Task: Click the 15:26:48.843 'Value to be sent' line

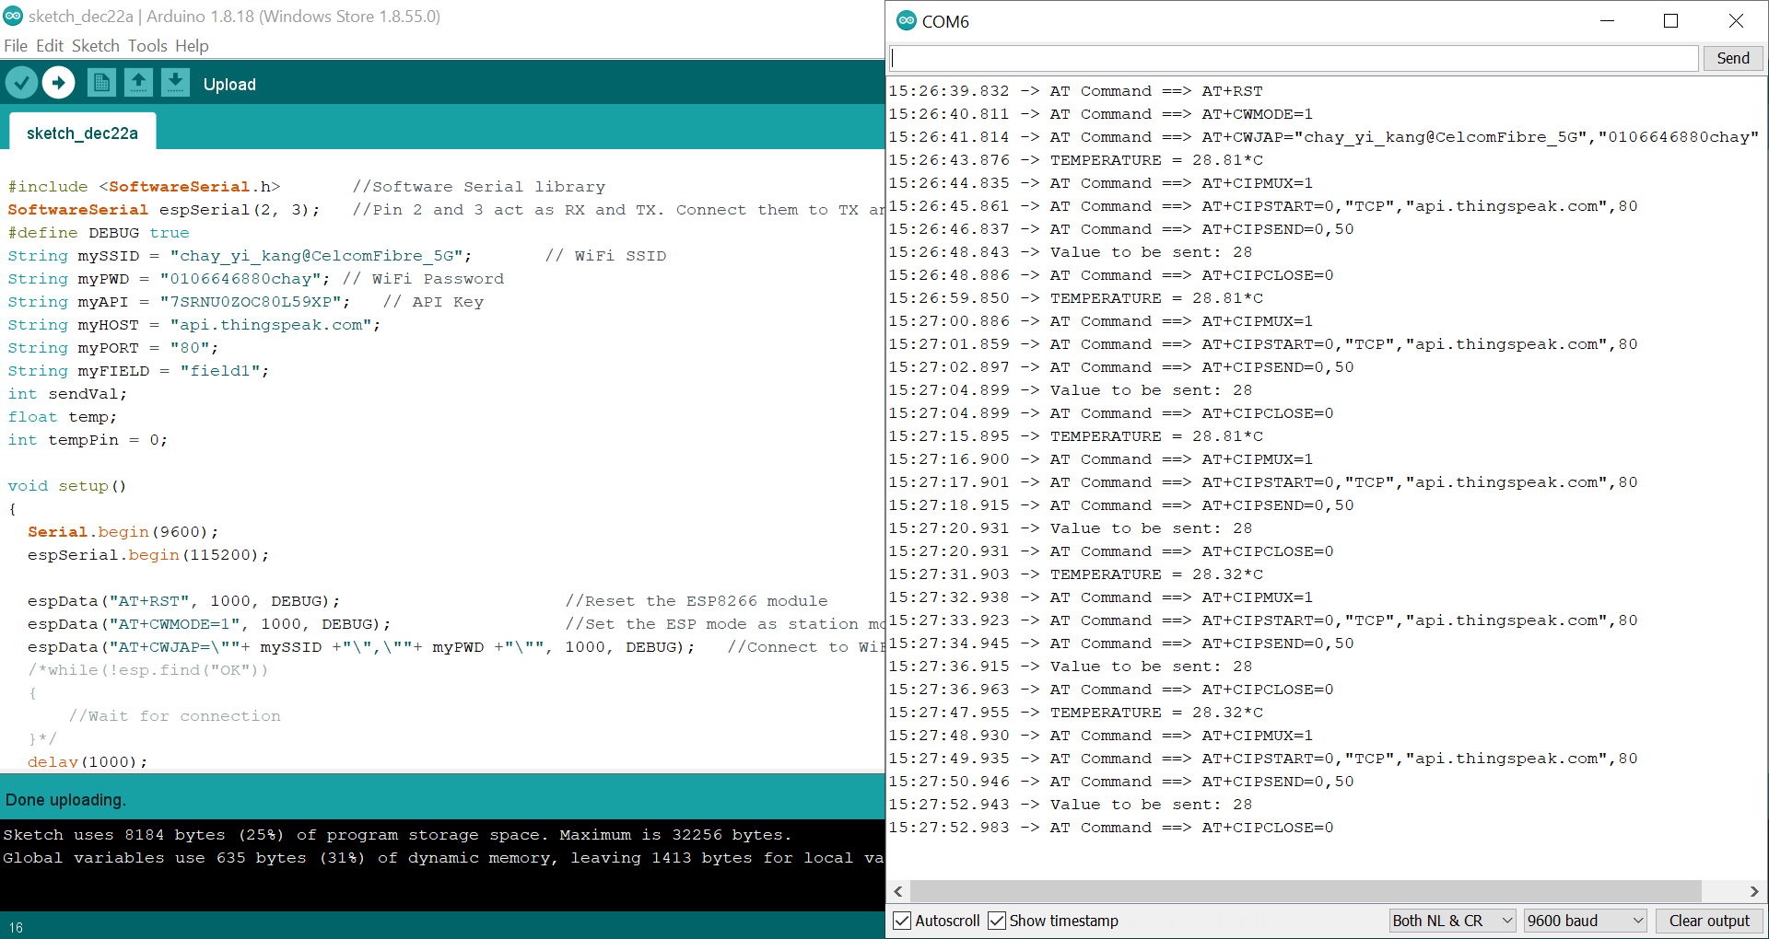Action: click(1070, 252)
